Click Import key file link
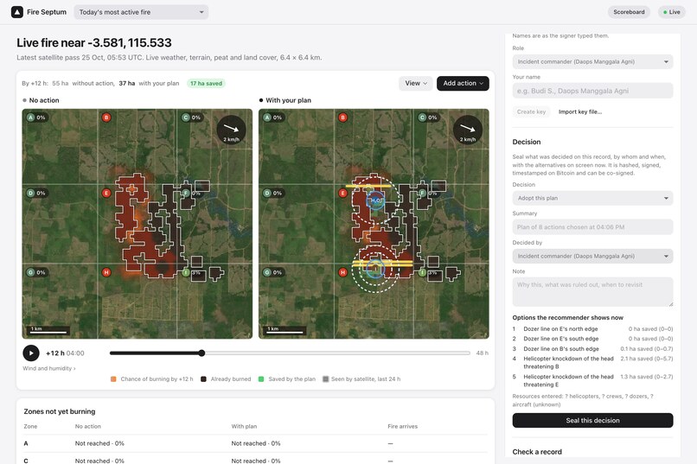The width and height of the screenshot is (697, 464). click(580, 111)
